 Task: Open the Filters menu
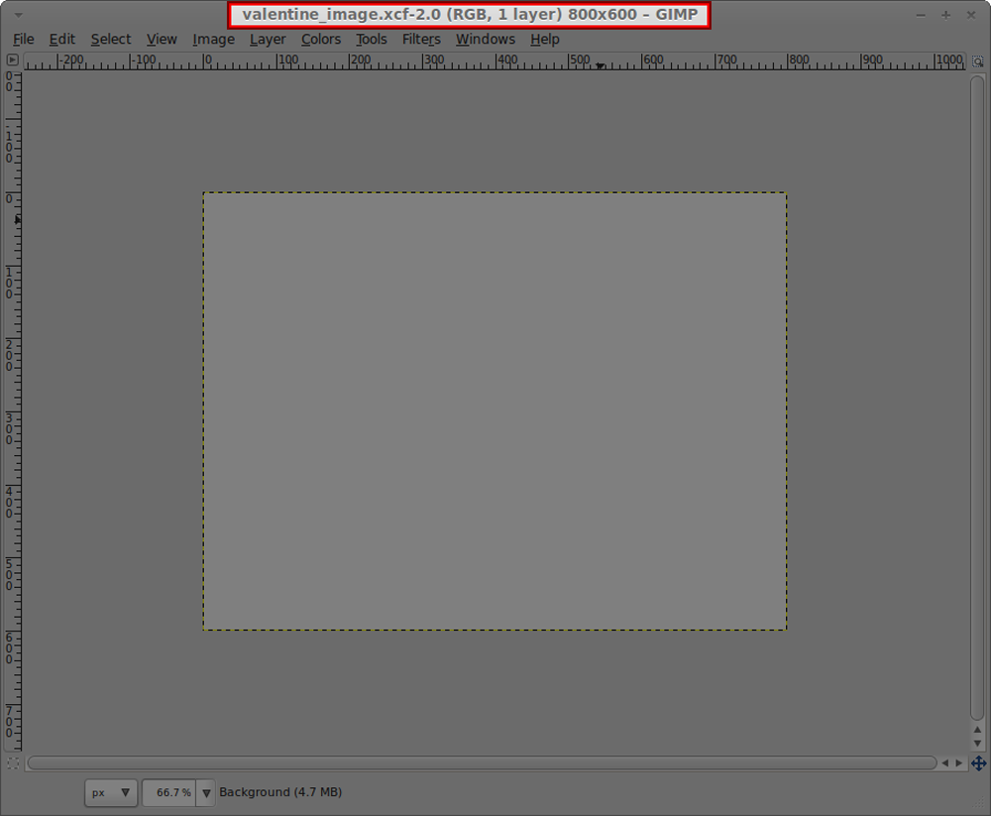[x=421, y=39]
